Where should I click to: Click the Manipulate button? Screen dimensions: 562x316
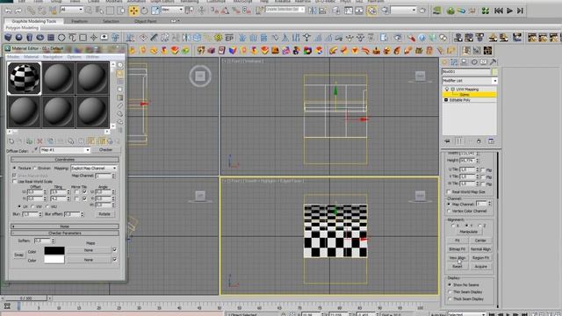[468, 232]
